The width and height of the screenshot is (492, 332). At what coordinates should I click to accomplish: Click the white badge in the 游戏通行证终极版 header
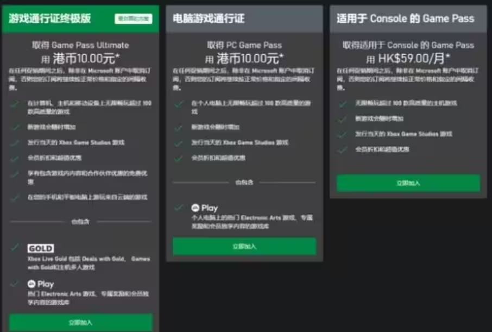coord(134,19)
